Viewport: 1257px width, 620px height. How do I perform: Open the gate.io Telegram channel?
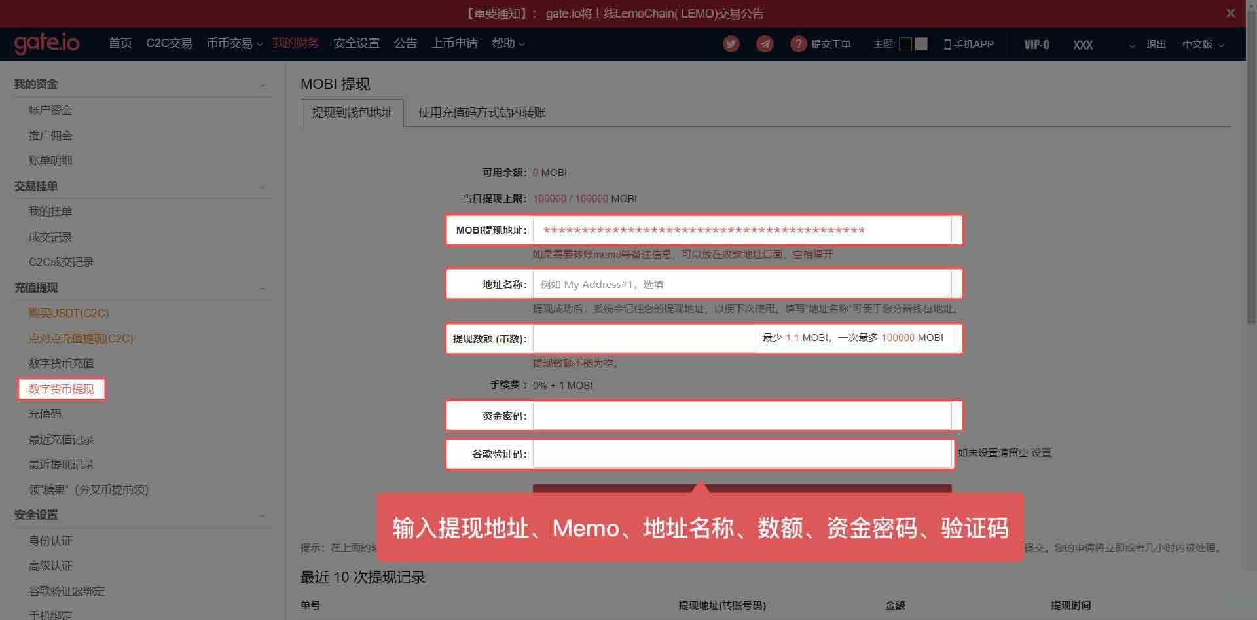click(765, 44)
